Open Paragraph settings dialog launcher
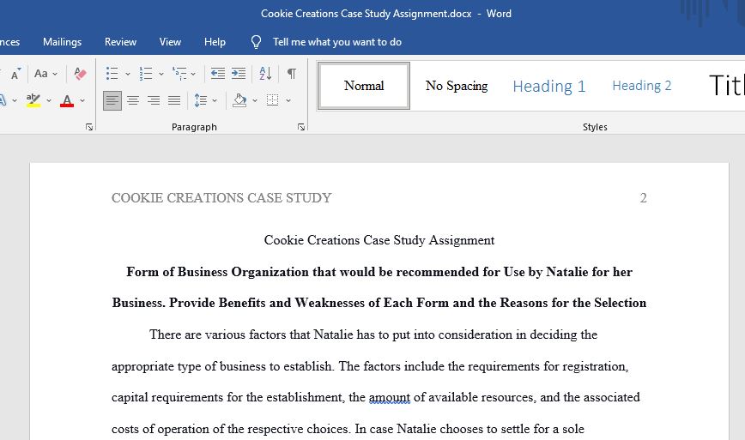 pos(301,127)
